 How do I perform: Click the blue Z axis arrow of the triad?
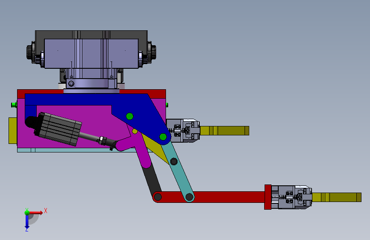[x=27, y=222]
